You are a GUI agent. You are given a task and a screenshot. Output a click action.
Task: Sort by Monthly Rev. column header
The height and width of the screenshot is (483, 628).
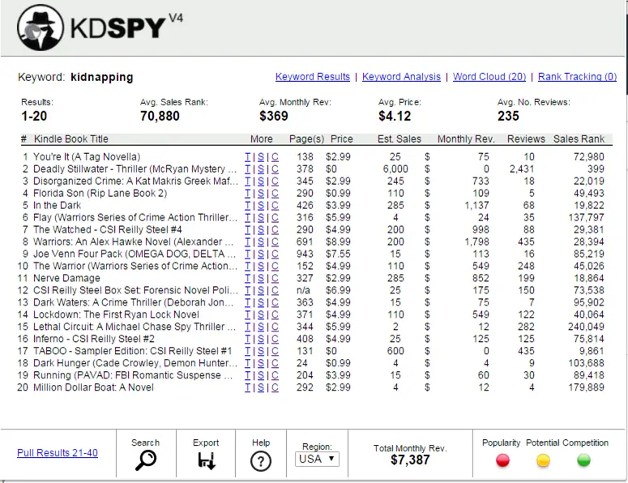pos(466,139)
